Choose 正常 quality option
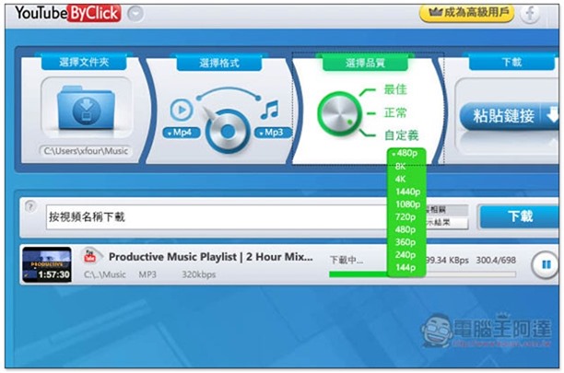This screenshot has height=373, width=564. (x=395, y=112)
